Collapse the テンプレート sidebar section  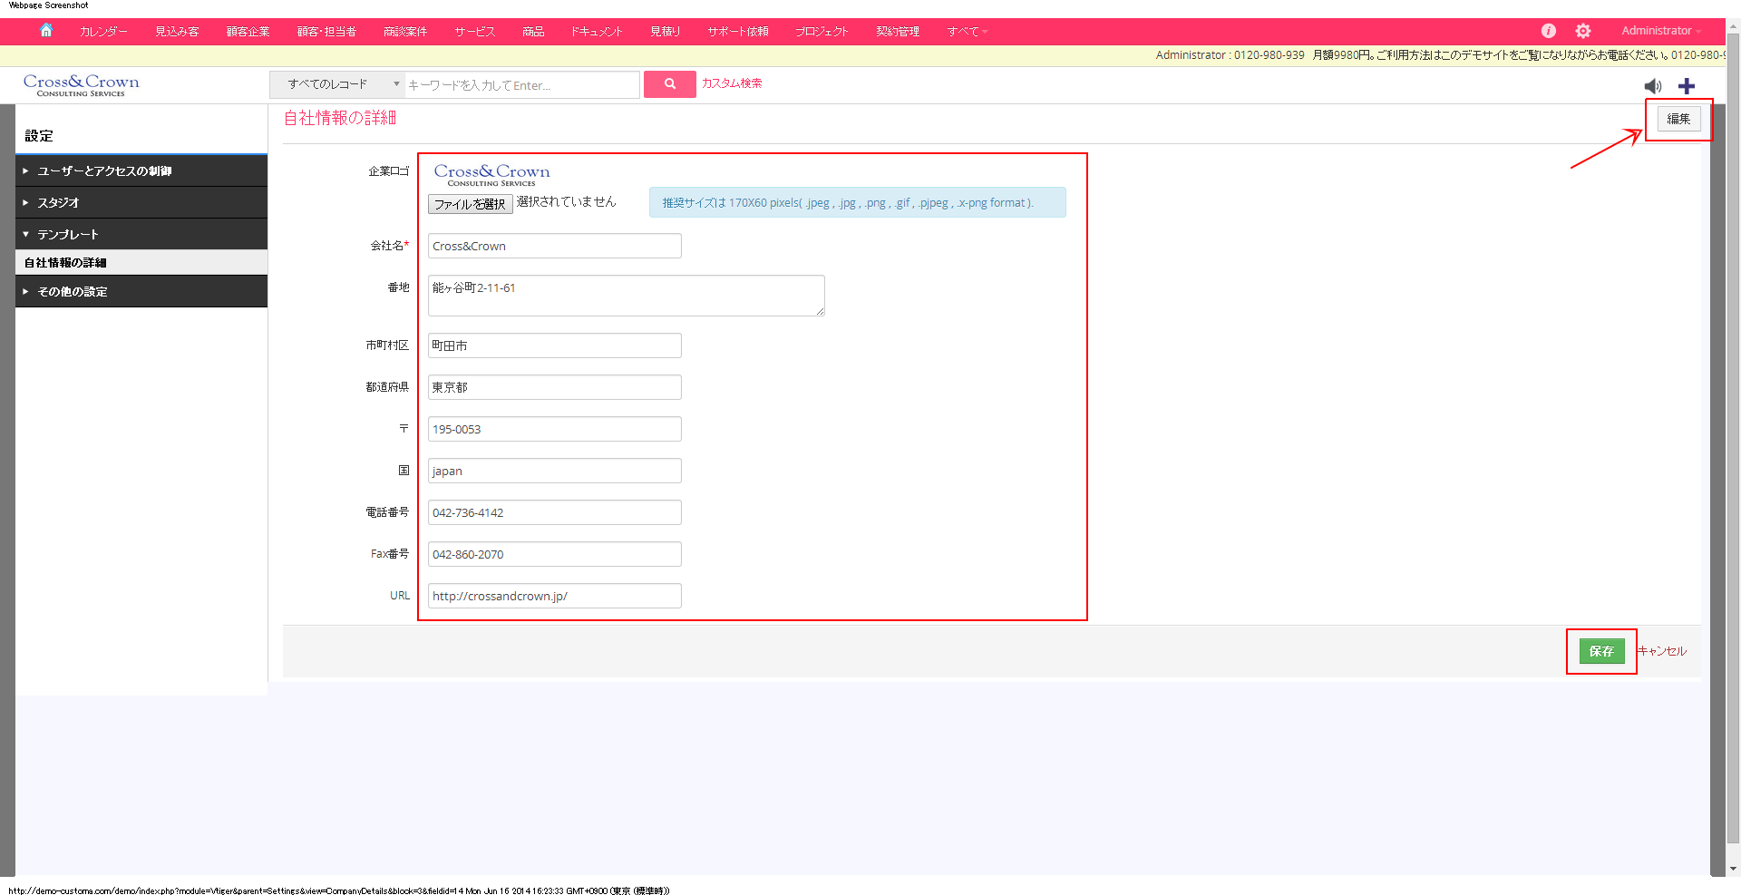[67, 235]
